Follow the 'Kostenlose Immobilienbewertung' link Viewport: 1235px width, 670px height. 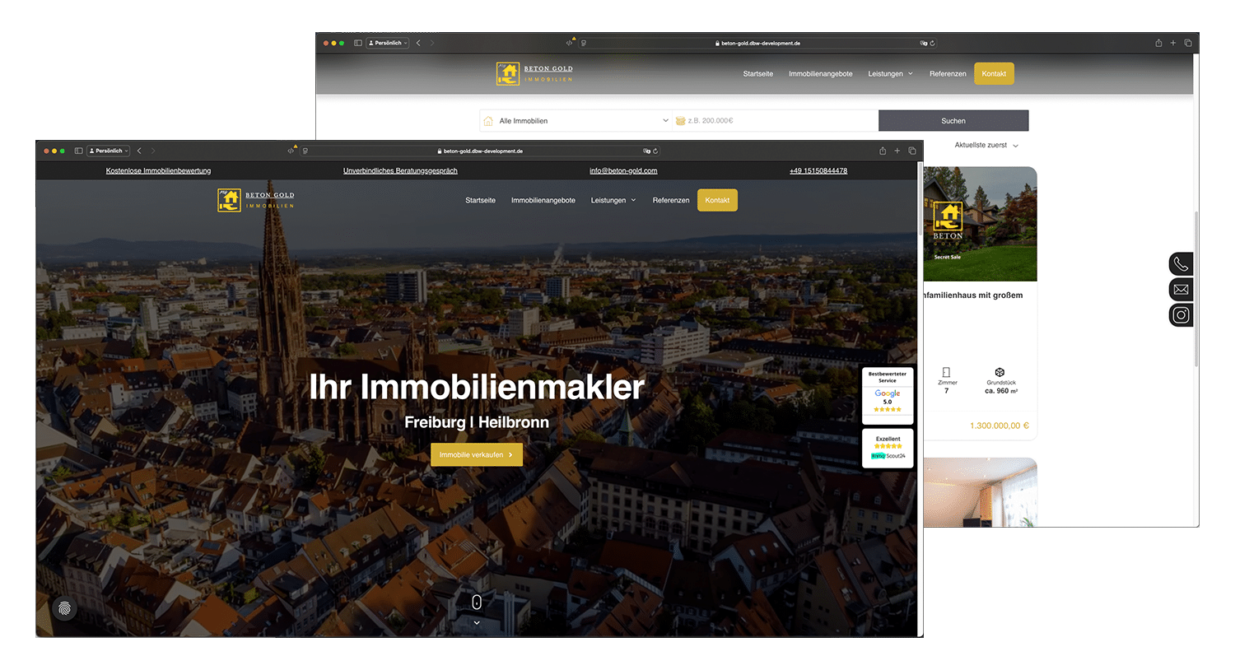tap(158, 170)
